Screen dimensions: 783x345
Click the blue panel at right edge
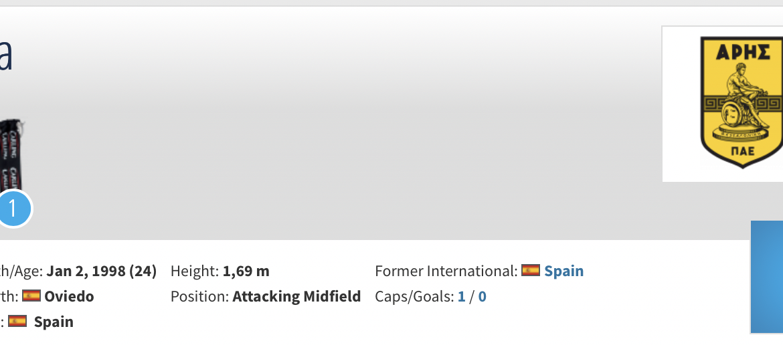(766, 277)
